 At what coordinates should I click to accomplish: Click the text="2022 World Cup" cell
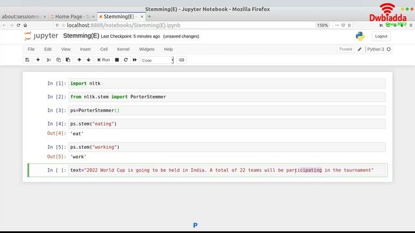click(227, 170)
